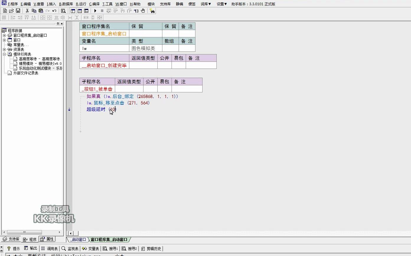The image size is (411, 256).
Task: Open the C.编译 menu
Action: click(94, 4)
